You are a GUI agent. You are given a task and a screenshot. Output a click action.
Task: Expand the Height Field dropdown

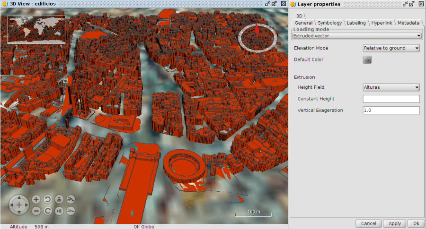click(x=391, y=87)
